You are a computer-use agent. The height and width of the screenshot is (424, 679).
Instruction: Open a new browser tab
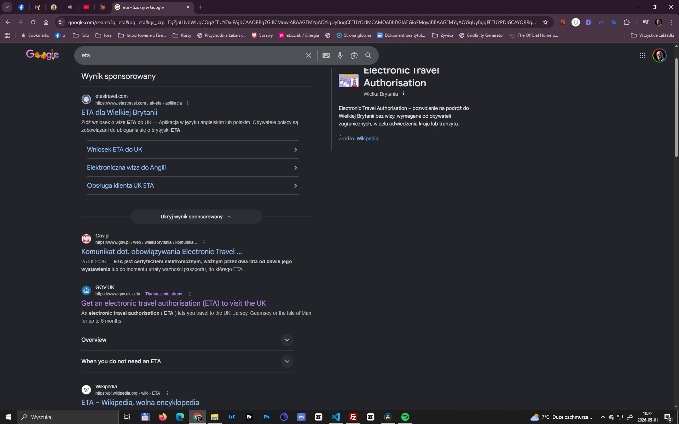[x=201, y=7]
